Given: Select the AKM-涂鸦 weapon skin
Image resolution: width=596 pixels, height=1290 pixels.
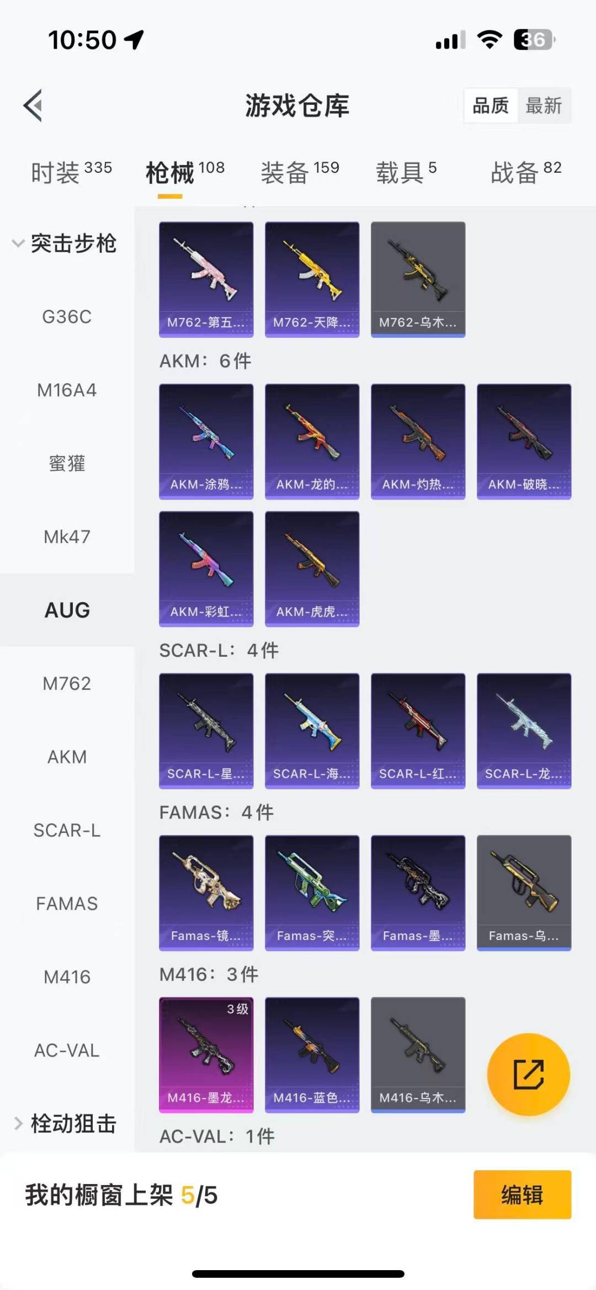Looking at the screenshot, I should click(206, 442).
